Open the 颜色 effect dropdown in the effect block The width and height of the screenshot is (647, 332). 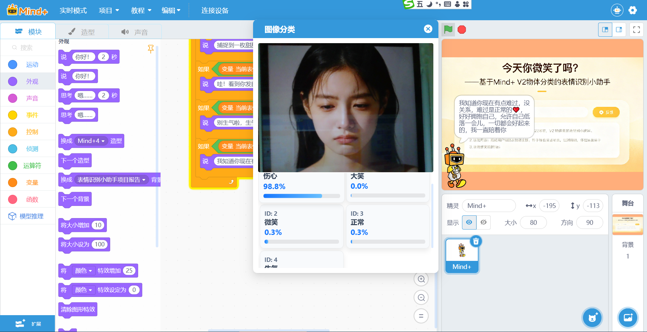coord(84,271)
